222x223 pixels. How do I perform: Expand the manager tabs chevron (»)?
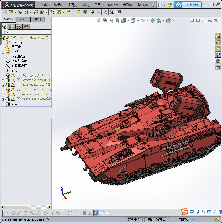coord(49,26)
